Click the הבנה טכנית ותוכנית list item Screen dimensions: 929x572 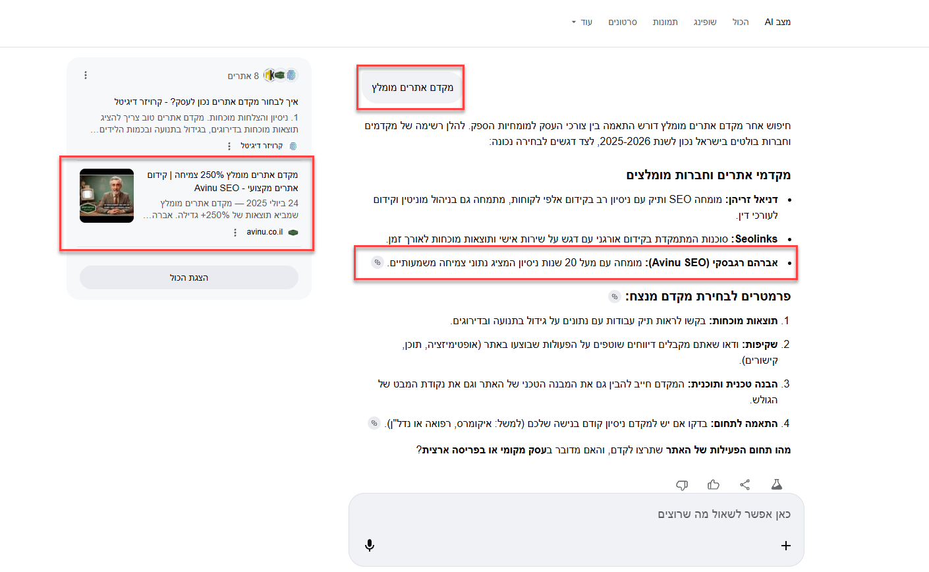tap(578, 392)
